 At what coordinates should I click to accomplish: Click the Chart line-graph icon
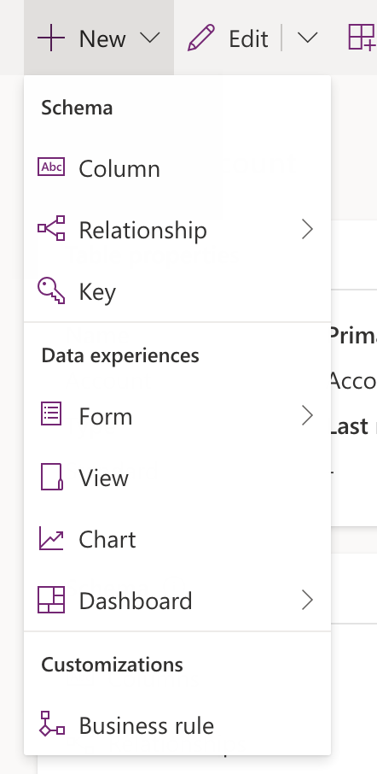coord(51,538)
